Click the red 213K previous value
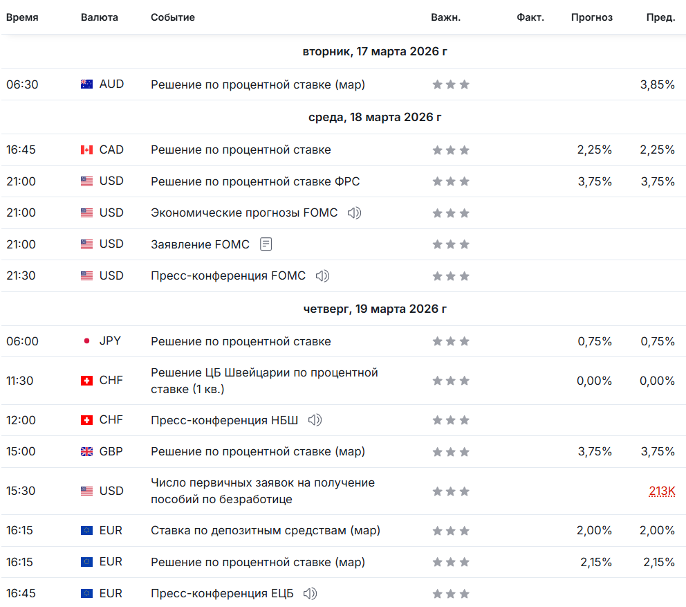 click(662, 491)
